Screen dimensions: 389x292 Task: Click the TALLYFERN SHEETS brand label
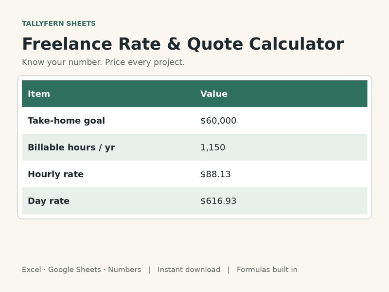pos(58,23)
